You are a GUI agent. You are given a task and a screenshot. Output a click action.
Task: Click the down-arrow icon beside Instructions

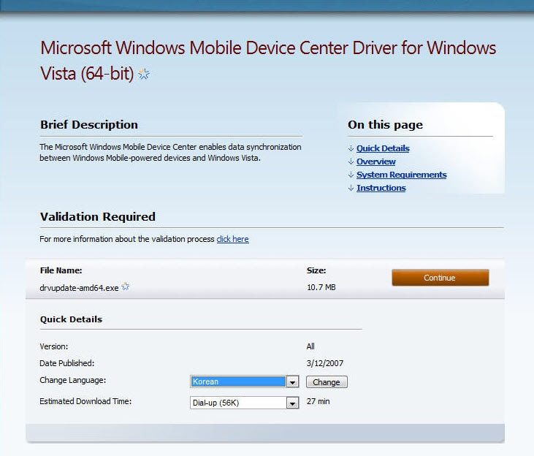click(x=351, y=188)
